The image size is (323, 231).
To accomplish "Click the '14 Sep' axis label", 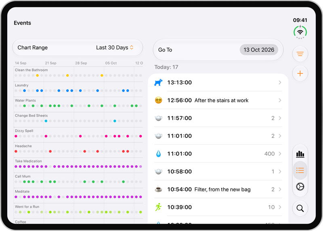I will tap(21, 63).
